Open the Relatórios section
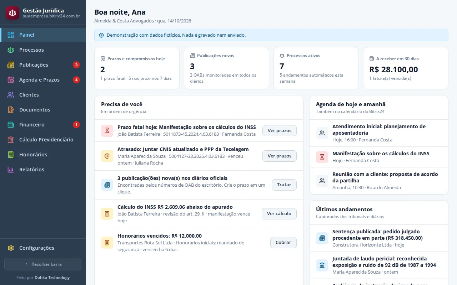Image resolution: width=457 pixels, height=285 pixels. [43, 170]
